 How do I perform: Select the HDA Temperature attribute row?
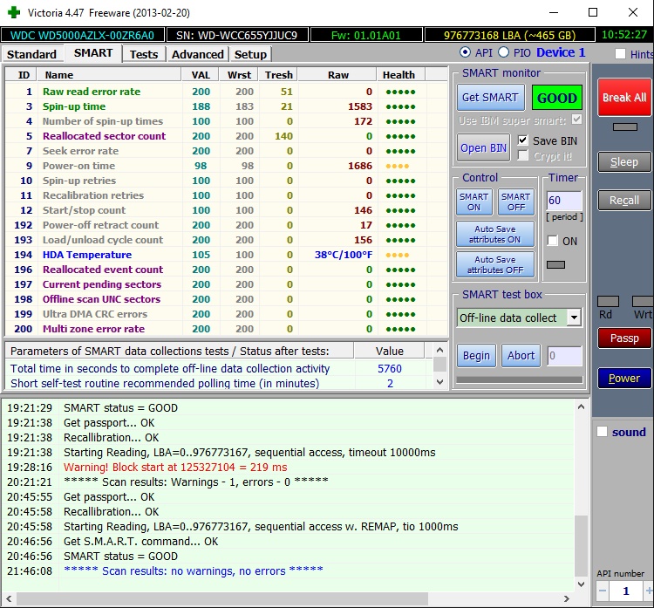227,255
